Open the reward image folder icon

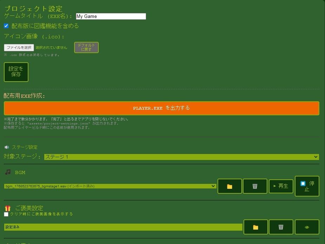(255, 227)
